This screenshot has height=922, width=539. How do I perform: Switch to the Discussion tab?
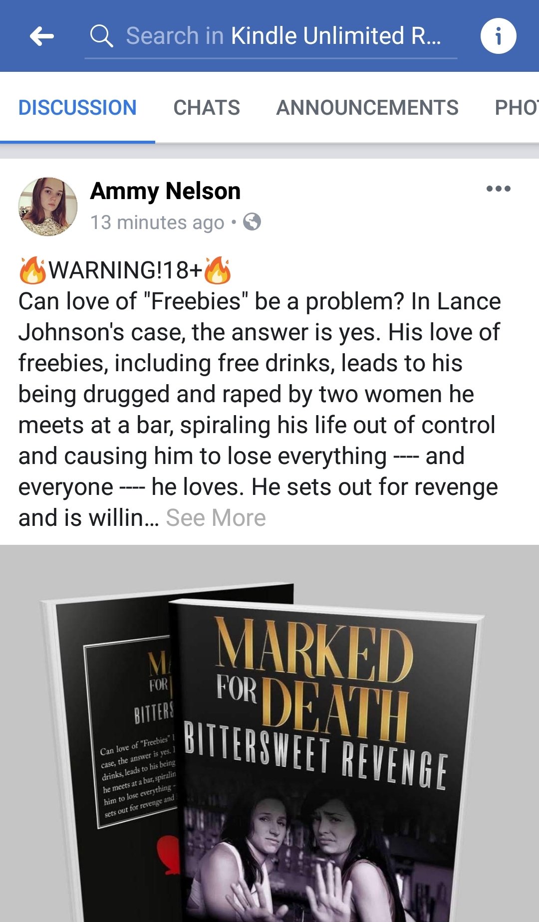point(77,108)
